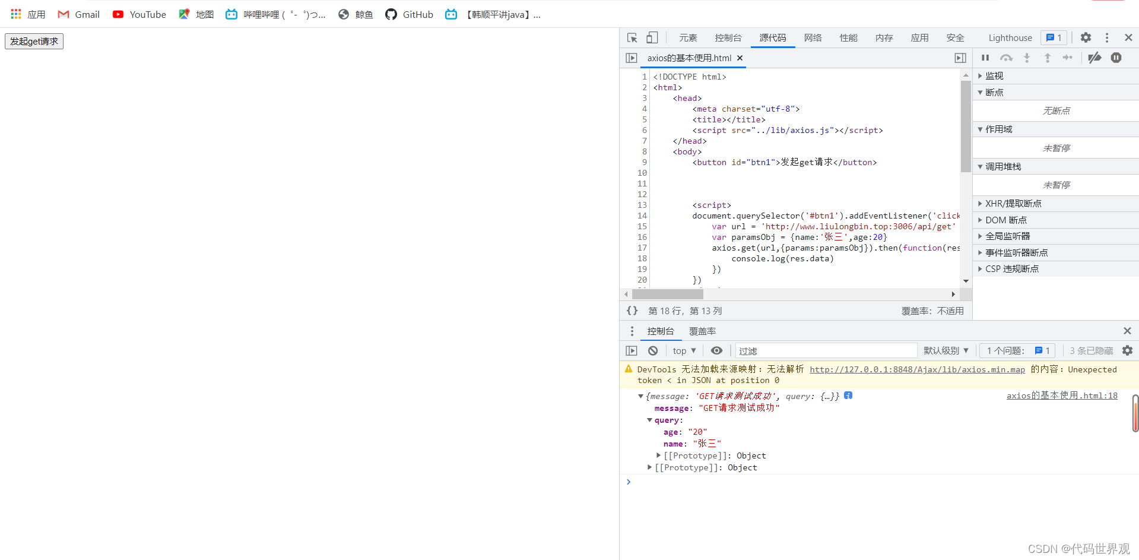Viewport: 1139px width, 560px height.
Task: Expand the 事件监听器断点 section
Action: click(x=1055, y=252)
